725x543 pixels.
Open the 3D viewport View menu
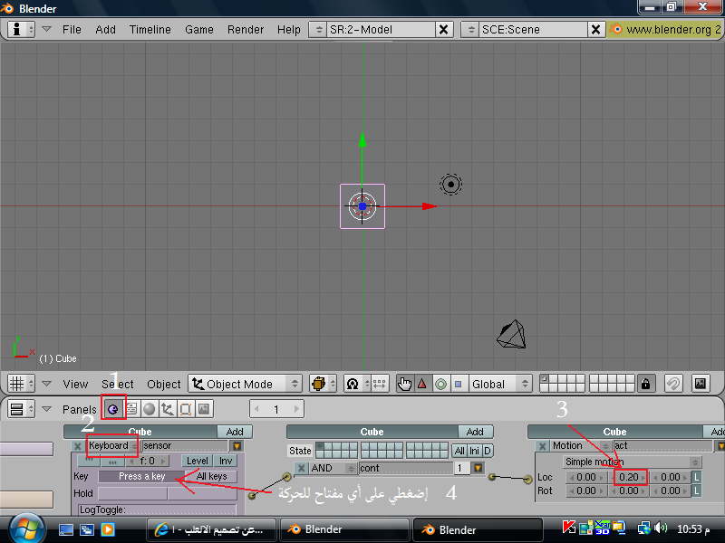[75, 384]
